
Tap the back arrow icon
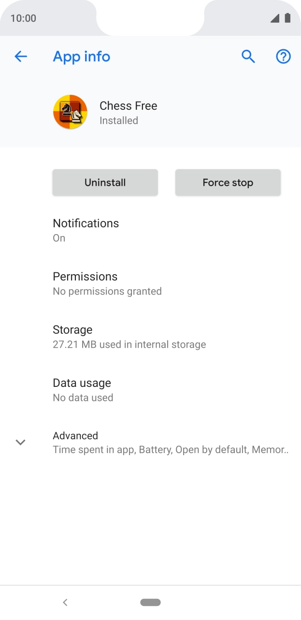(x=21, y=57)
